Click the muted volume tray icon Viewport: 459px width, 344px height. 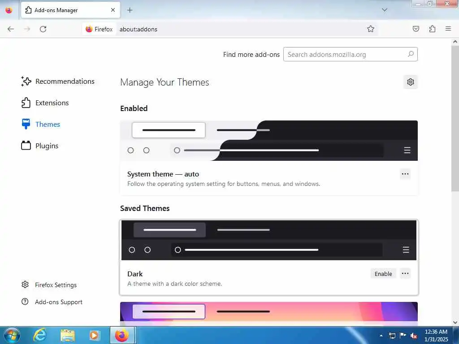[x=414, y=336]
